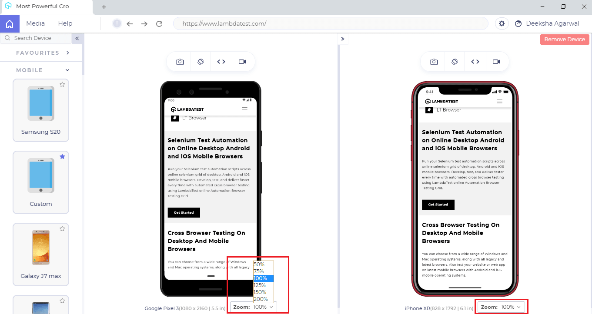The height and width of the screenshot is (314, 592).
Task: Star Samsung S20 as favourite
Action: pos(62,84)
